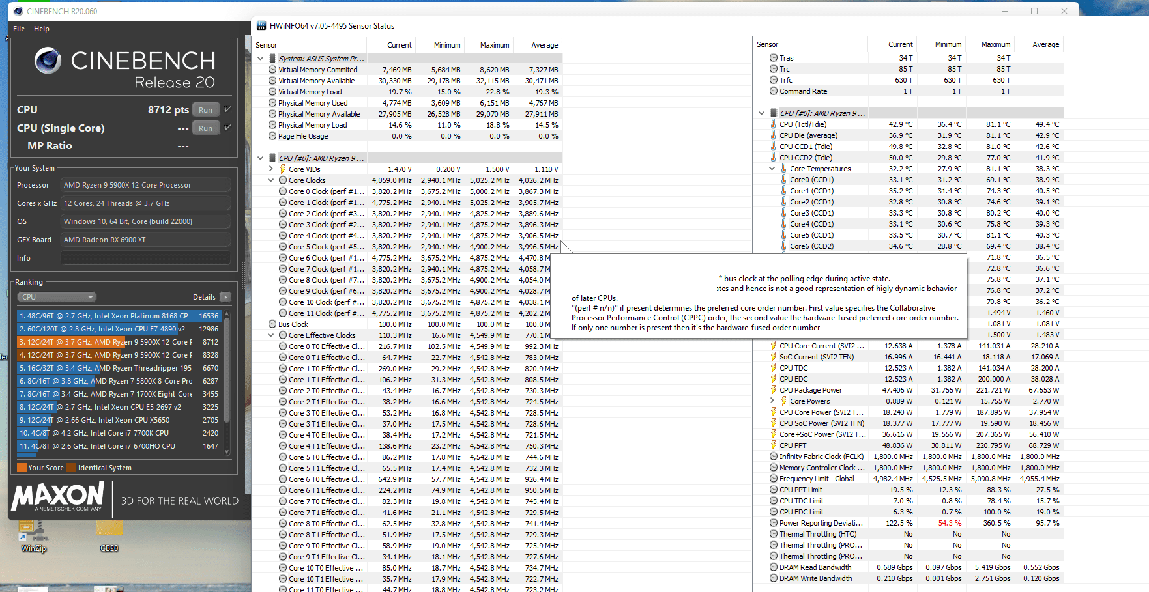Collapse the System: ASUS System sensor group
1149x592 pixels.
[x=261, y=59]
